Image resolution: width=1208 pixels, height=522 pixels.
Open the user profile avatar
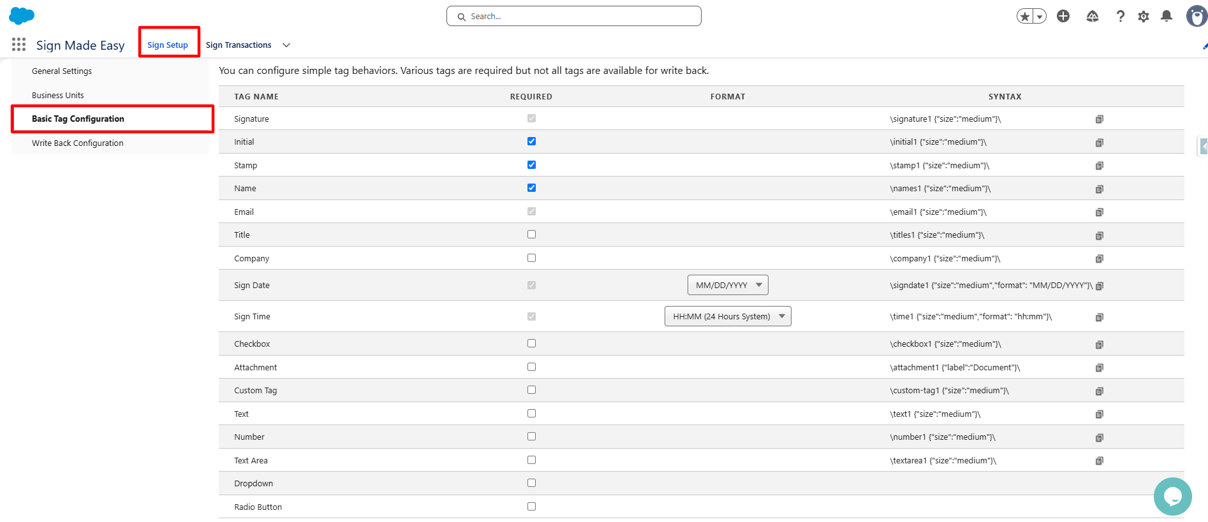click(1197, 16)
